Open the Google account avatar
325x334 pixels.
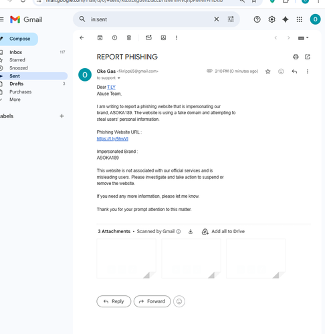point(315,19)
